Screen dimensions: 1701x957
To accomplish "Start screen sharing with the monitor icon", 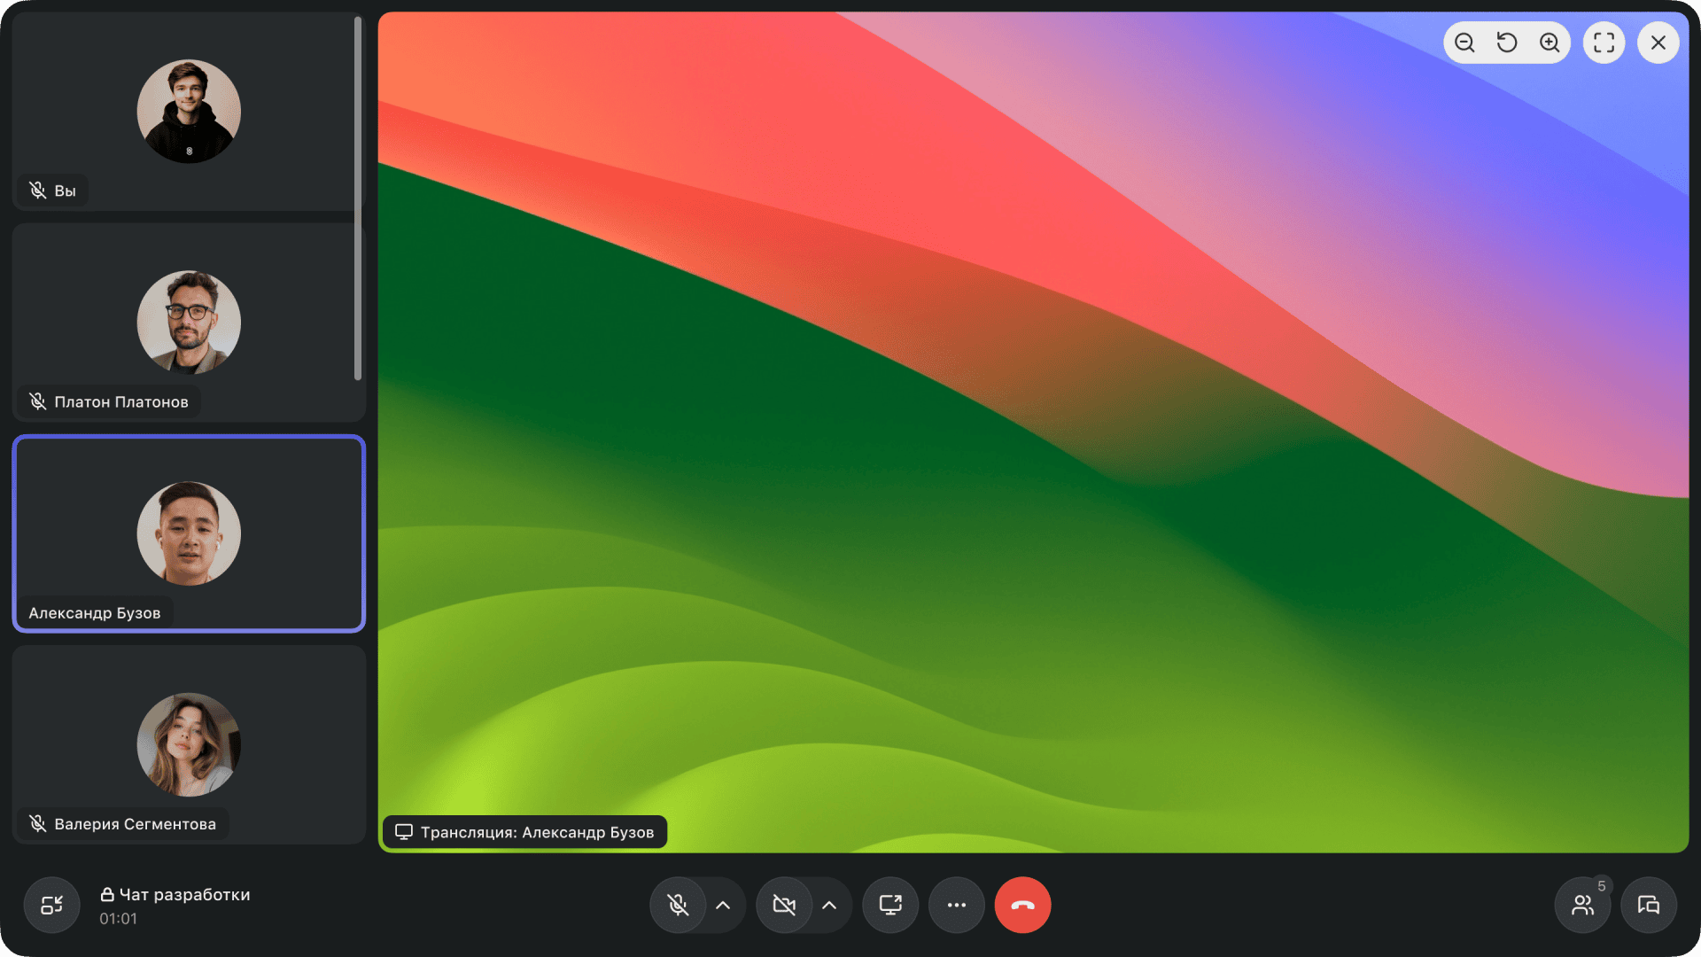I will pos(890,905).
